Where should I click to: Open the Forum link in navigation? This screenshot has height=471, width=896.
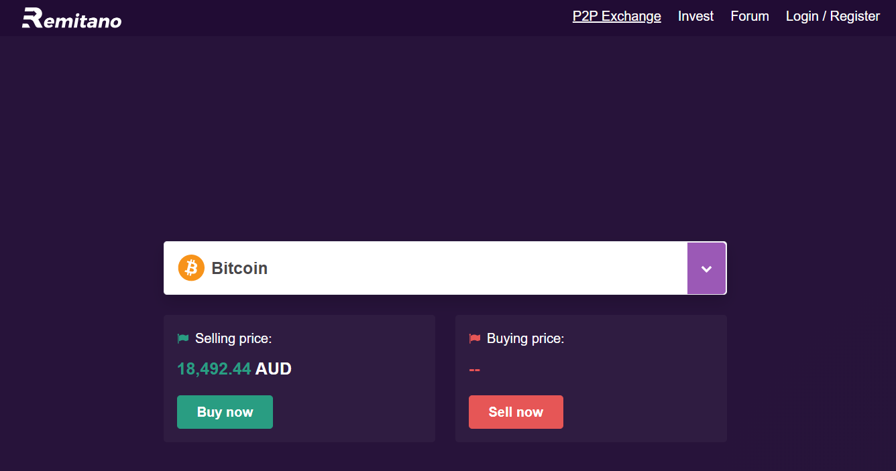[750, 16]
